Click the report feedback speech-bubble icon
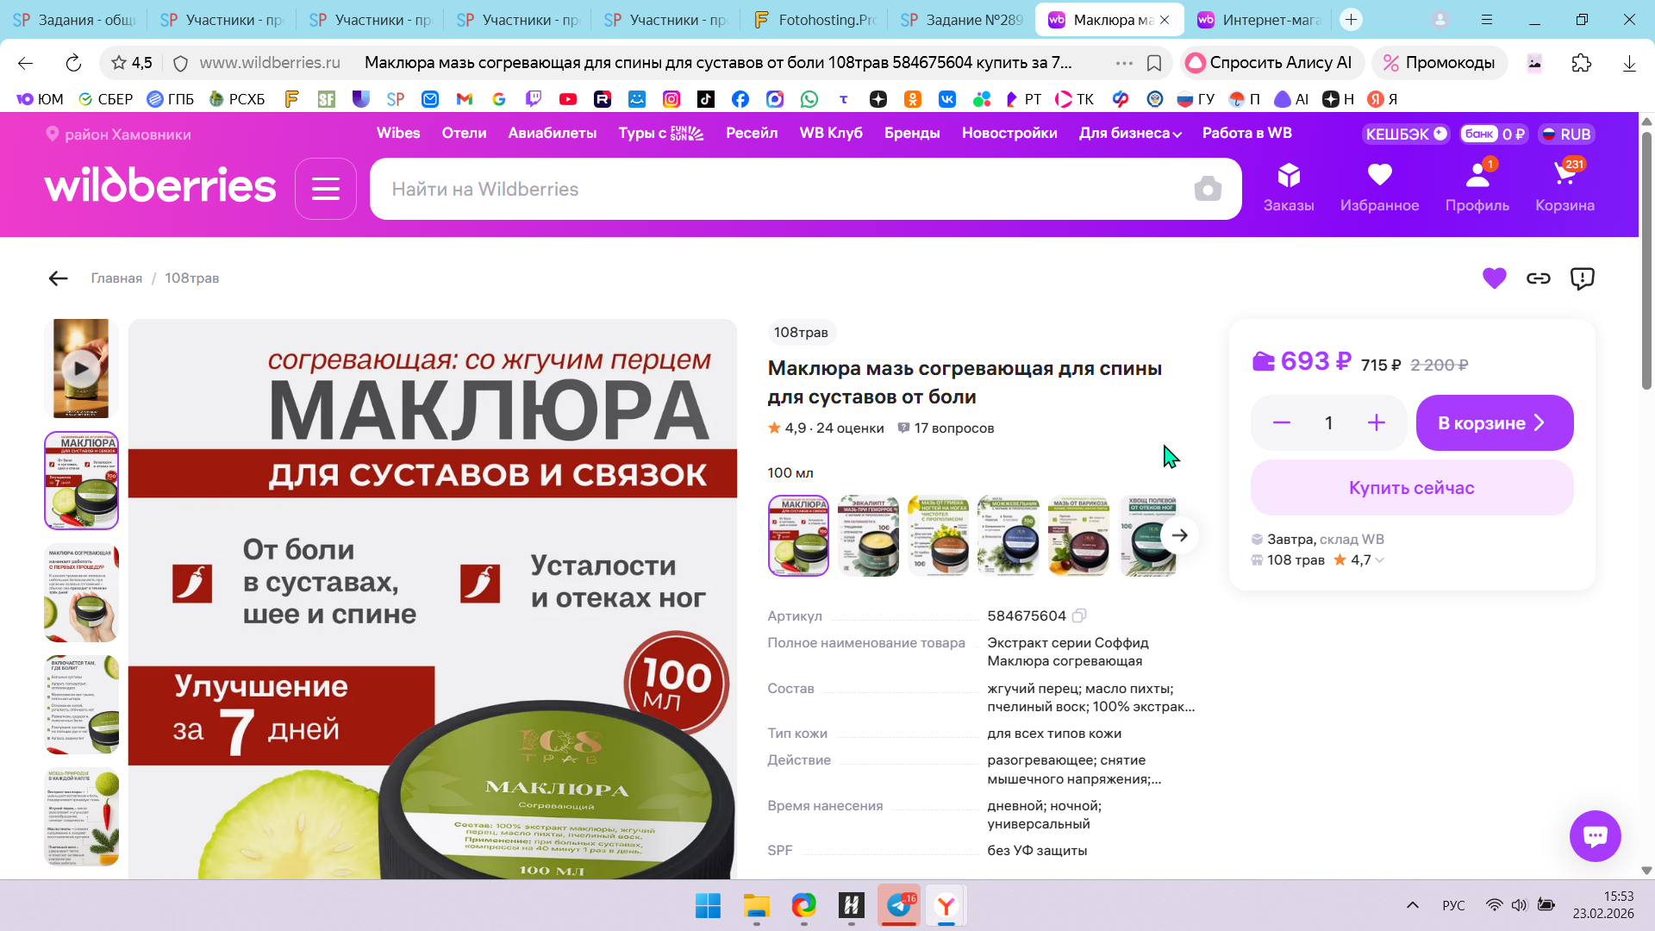The image size is (1655, 931). pos(1582,278)
